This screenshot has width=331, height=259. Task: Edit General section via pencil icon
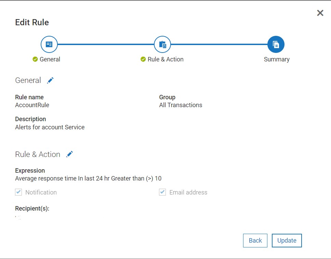point(50,80)
